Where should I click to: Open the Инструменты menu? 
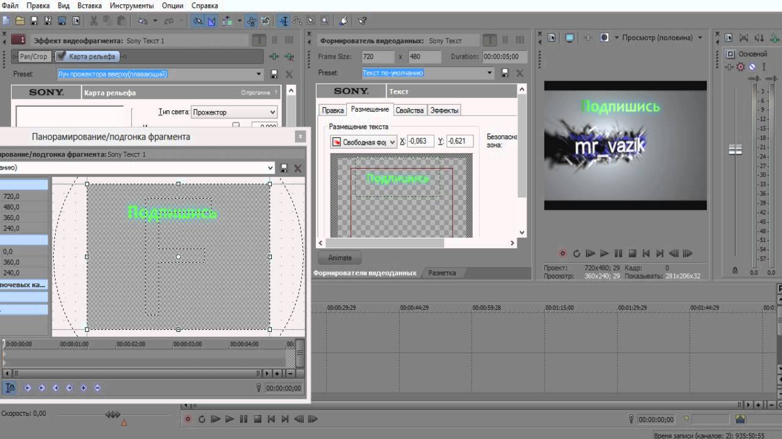132,5
